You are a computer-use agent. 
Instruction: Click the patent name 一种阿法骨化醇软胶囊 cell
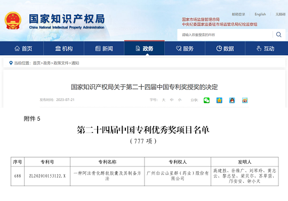(107, 175)
